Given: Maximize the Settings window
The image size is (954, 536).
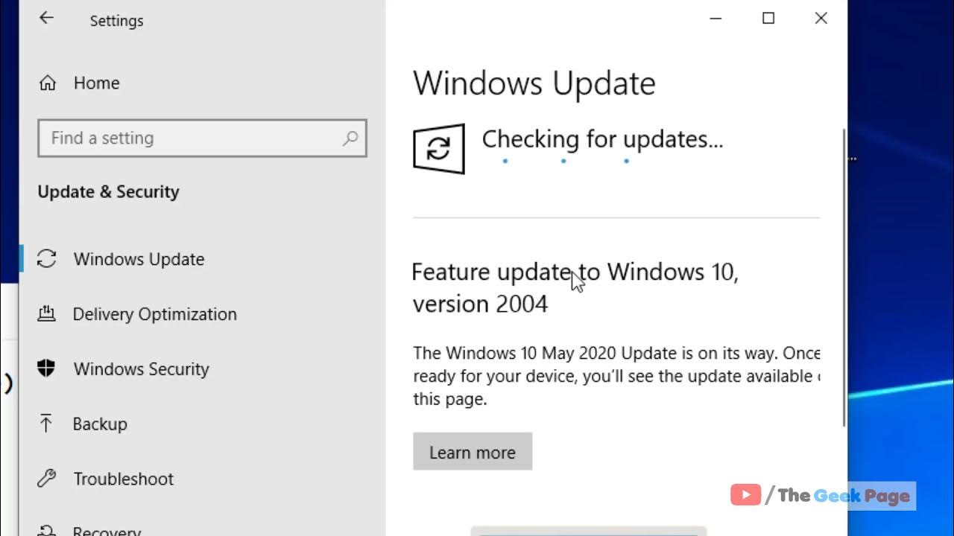Looking at the screenshot, I should (x=768, y=19).
